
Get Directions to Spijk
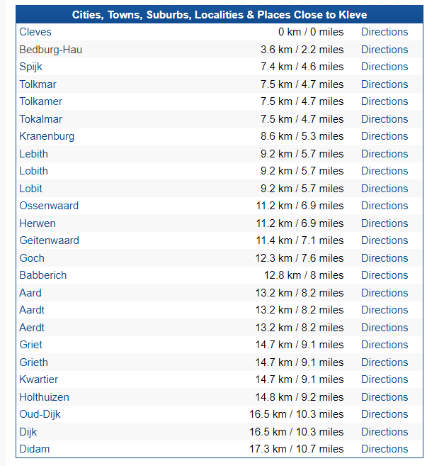(x=384, y=67)
